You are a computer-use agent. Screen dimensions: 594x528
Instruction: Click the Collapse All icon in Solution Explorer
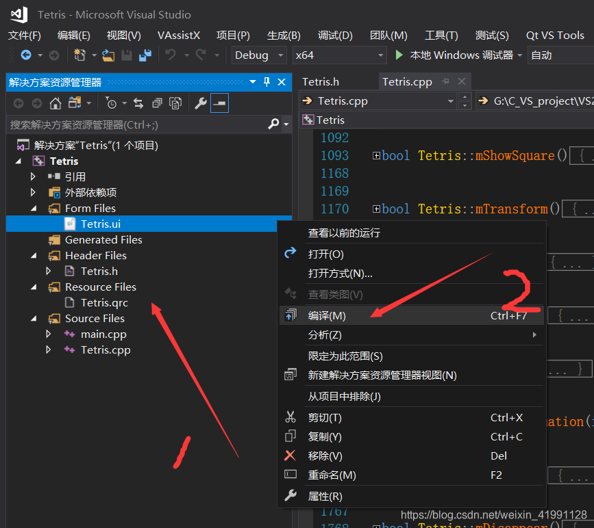pos(157,103)
